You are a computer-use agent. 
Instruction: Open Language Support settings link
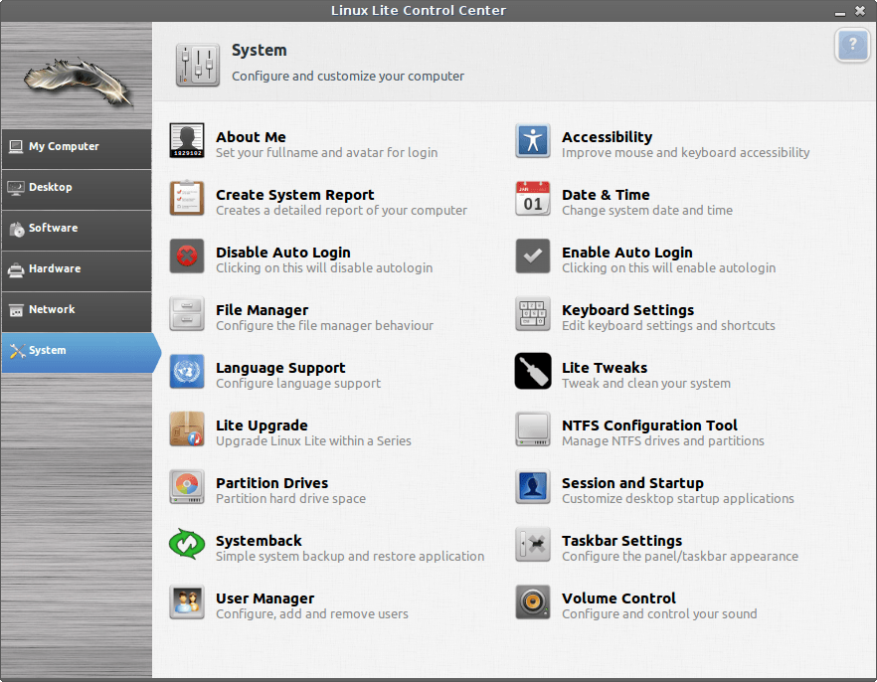point(280,368)
